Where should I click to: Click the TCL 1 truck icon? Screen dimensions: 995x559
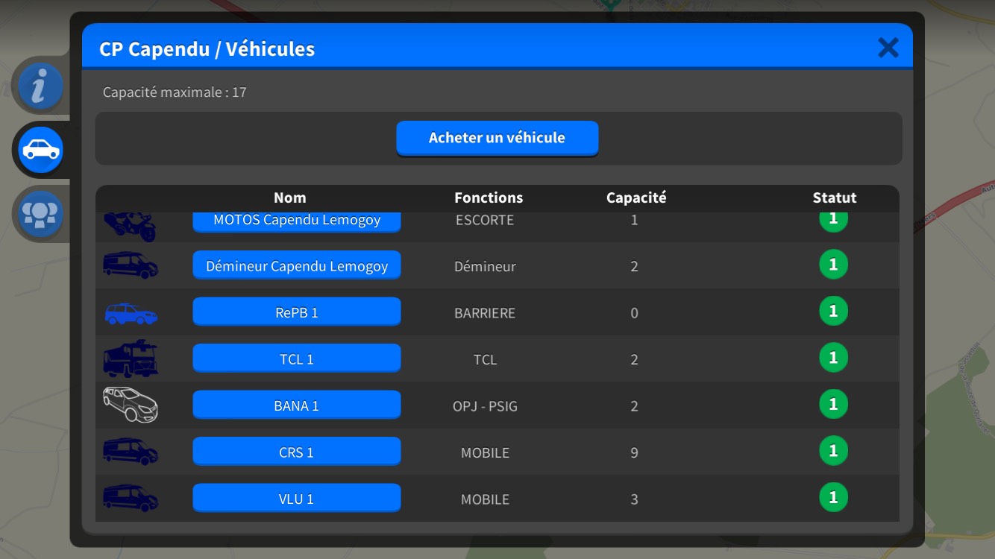(131, 359)
